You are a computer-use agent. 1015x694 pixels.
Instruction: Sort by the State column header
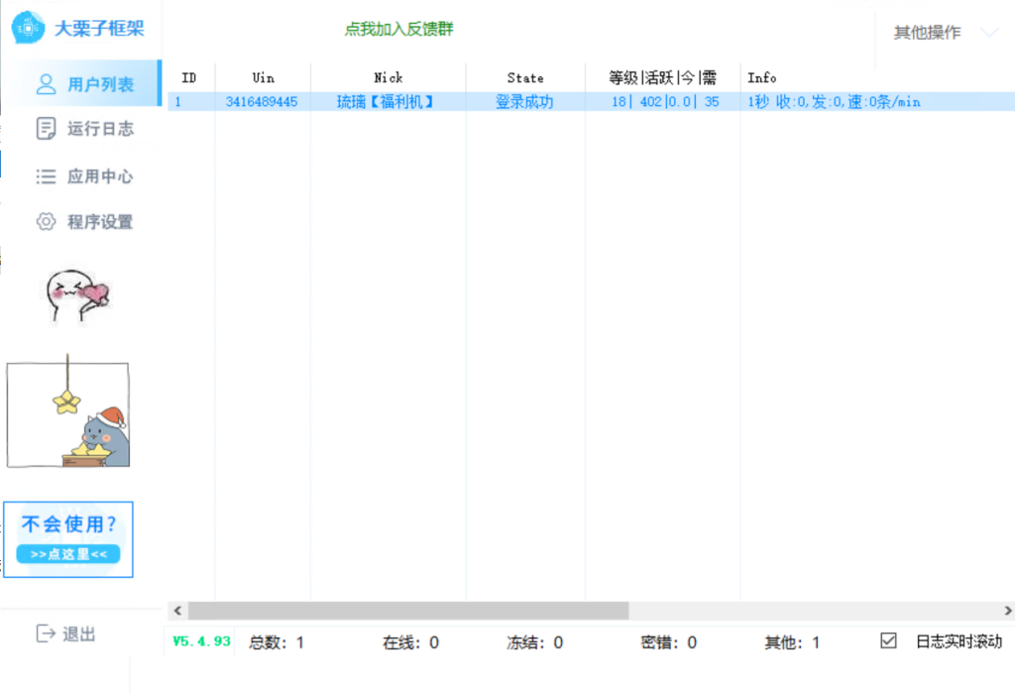525,77
